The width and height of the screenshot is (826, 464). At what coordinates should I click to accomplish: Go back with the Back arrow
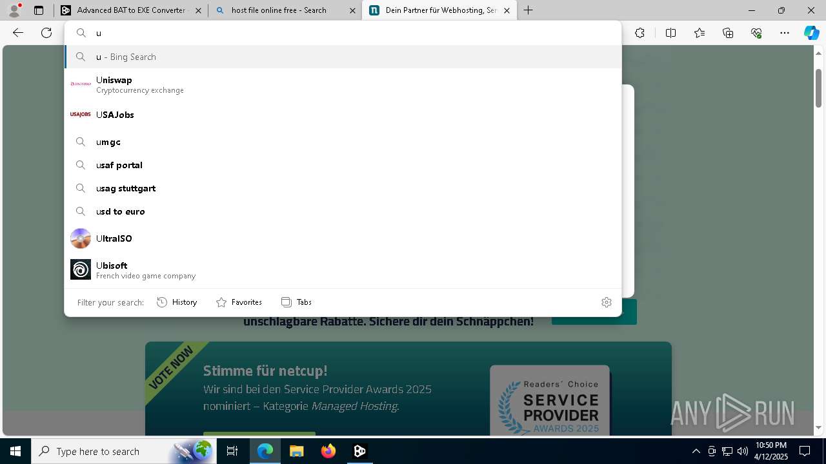(18, 33)
